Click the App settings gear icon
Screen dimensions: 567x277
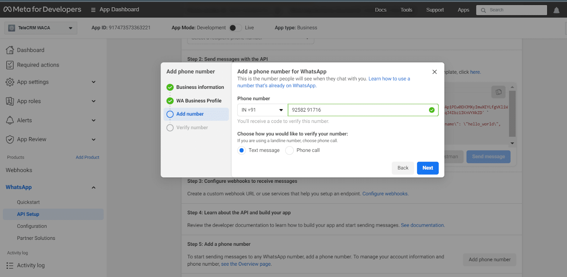[10, 82]
